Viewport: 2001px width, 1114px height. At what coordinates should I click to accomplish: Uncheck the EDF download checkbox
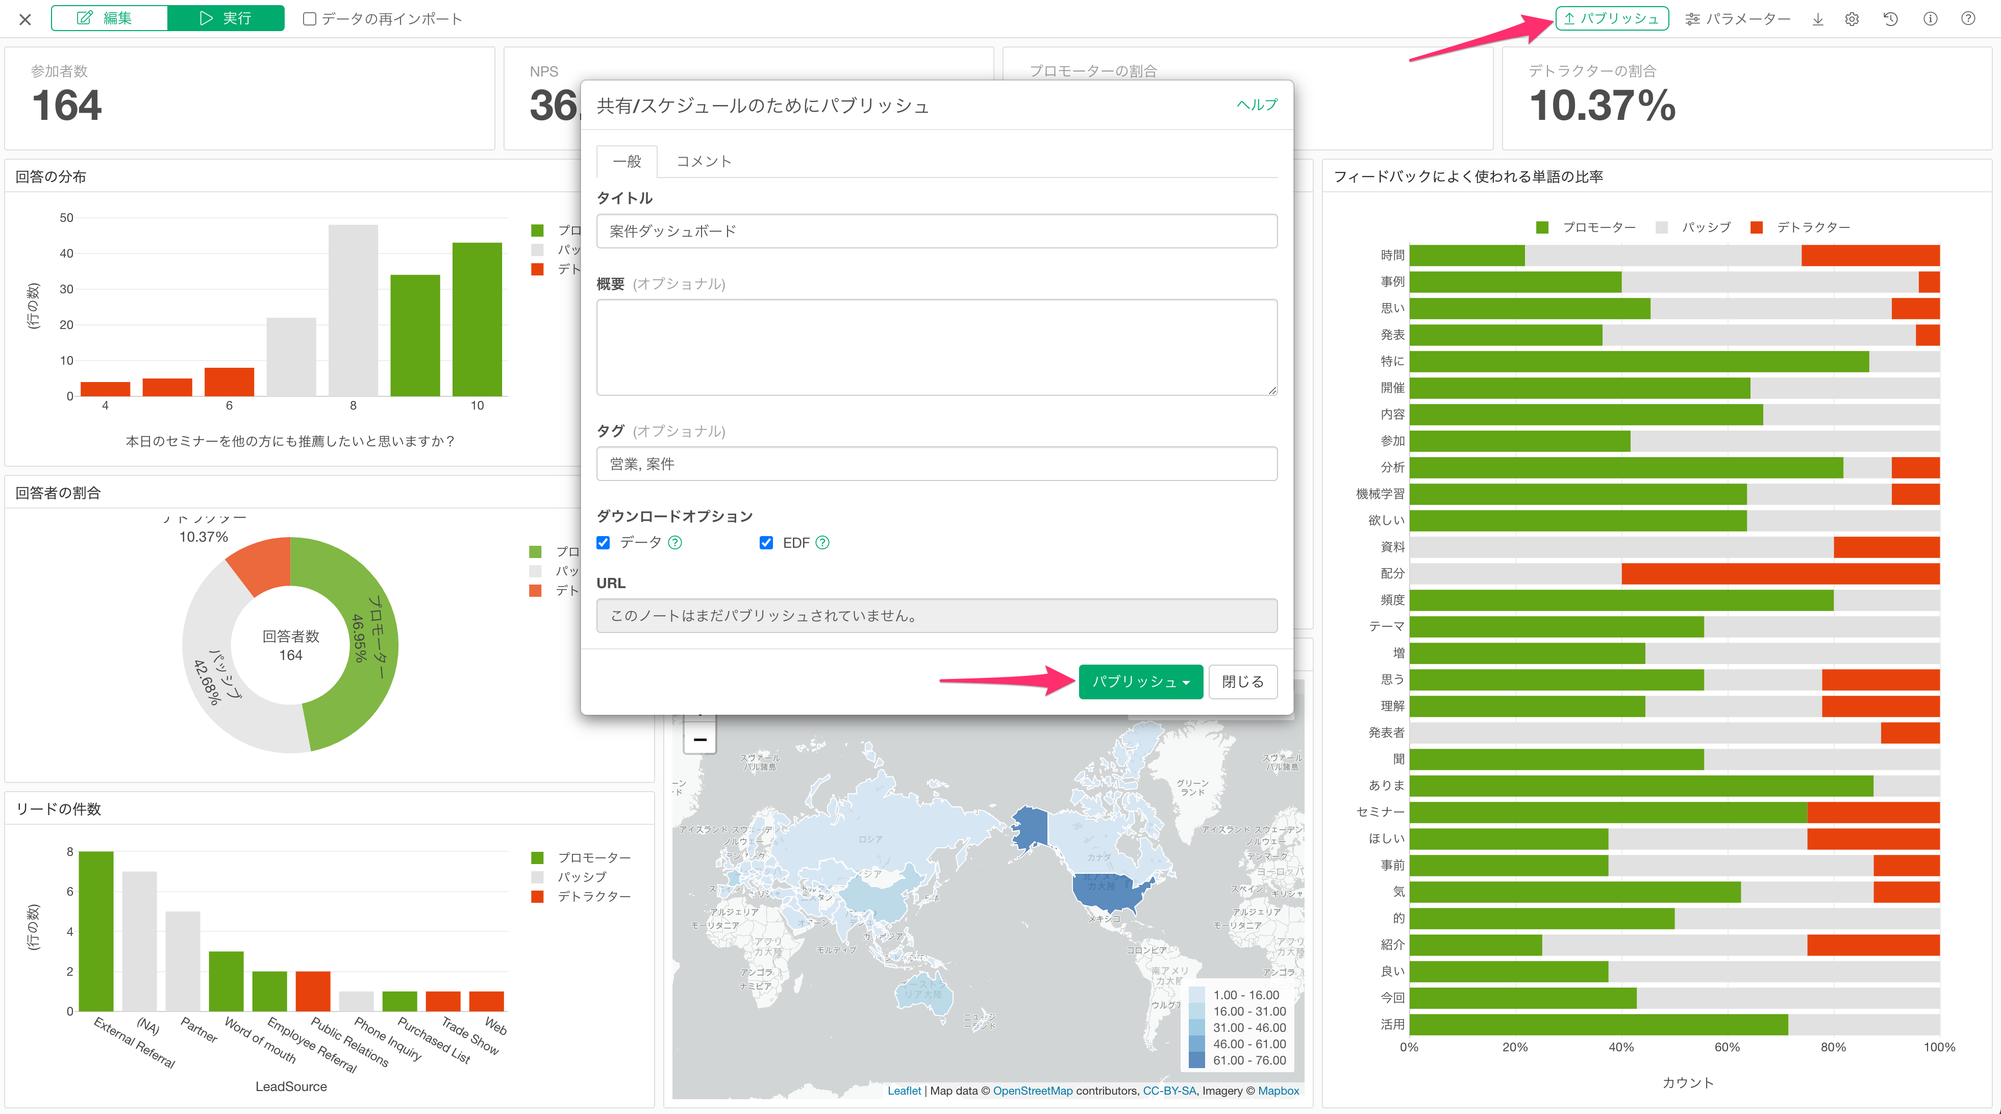pyautogui.click(x=766, y=543)
